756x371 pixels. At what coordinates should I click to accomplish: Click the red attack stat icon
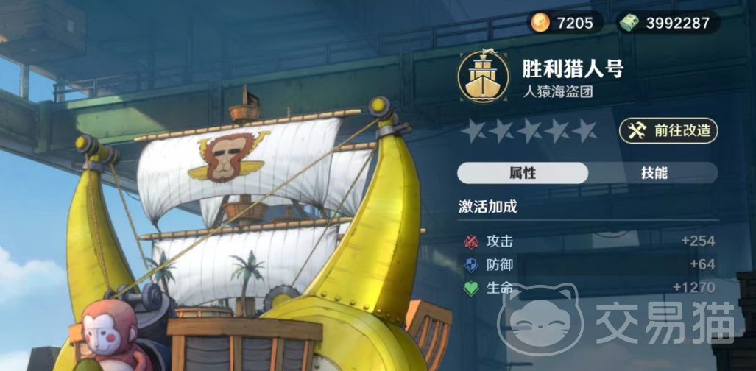tap(470, 241)
